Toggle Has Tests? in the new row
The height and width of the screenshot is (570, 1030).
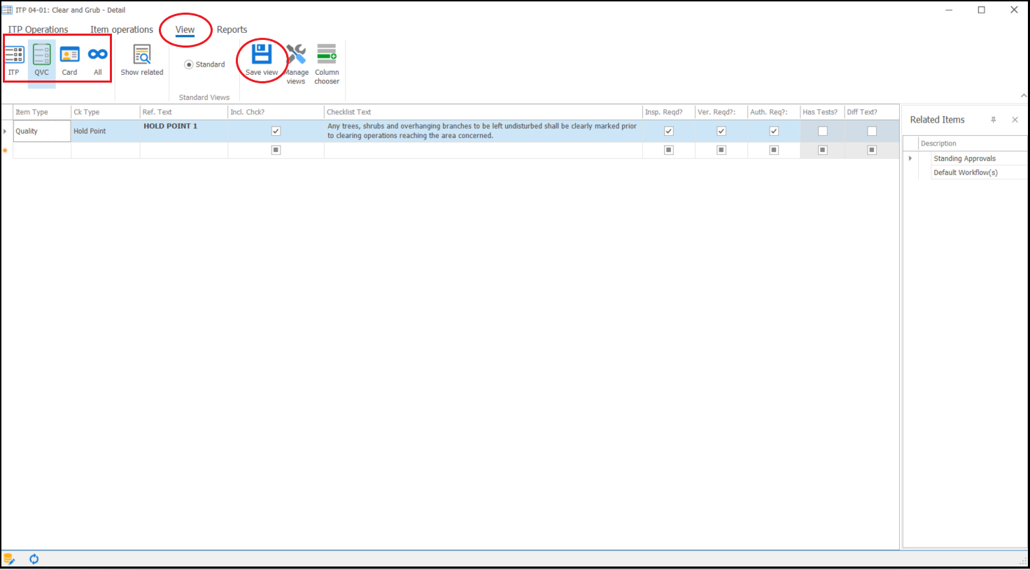pos(823,150)
